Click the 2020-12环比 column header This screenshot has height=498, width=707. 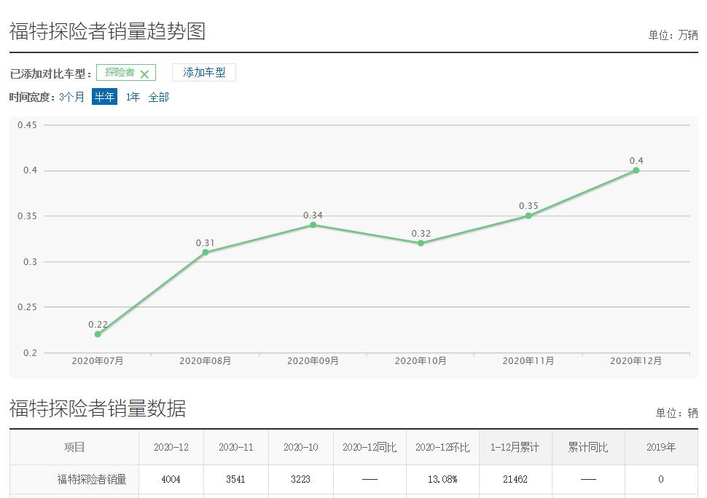tap(442, 447)
